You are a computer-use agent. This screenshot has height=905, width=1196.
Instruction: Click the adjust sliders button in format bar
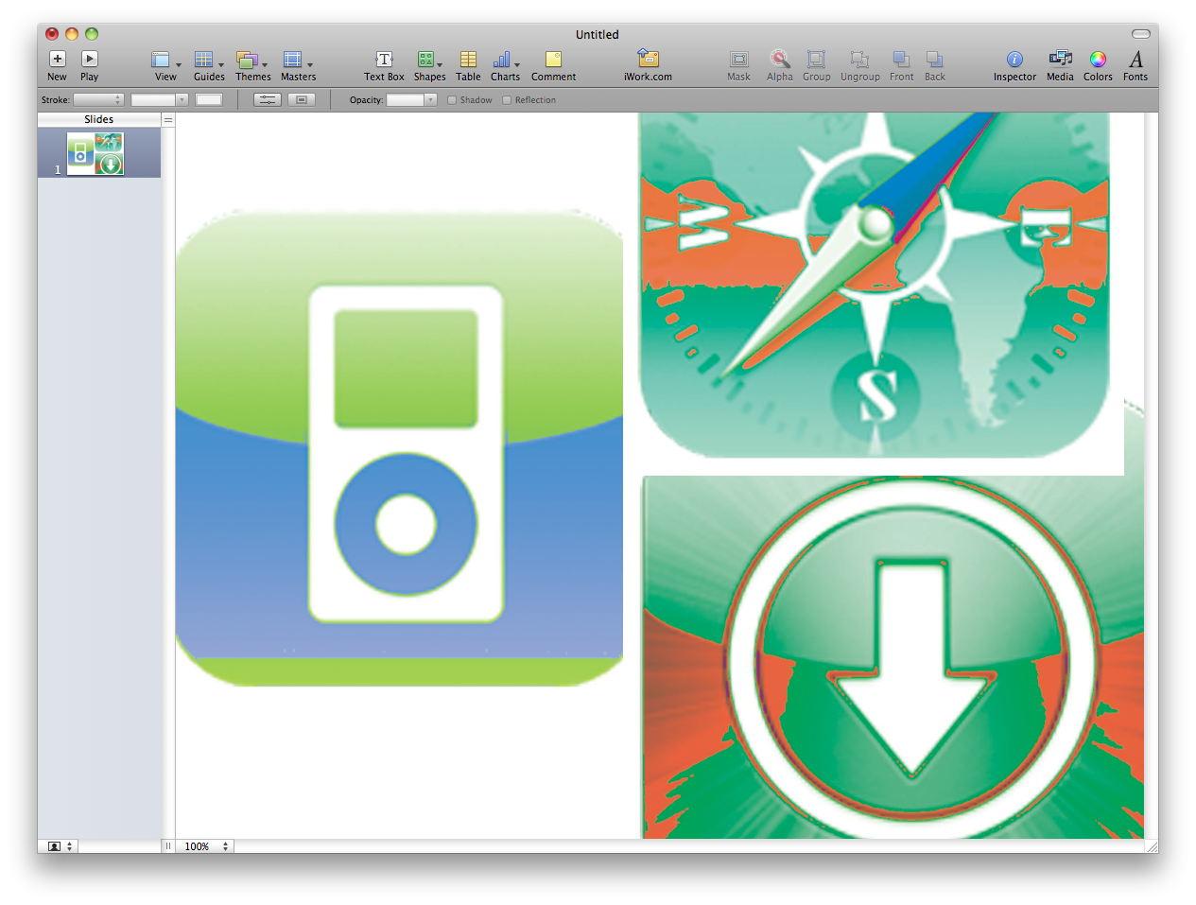click(268, 99)
